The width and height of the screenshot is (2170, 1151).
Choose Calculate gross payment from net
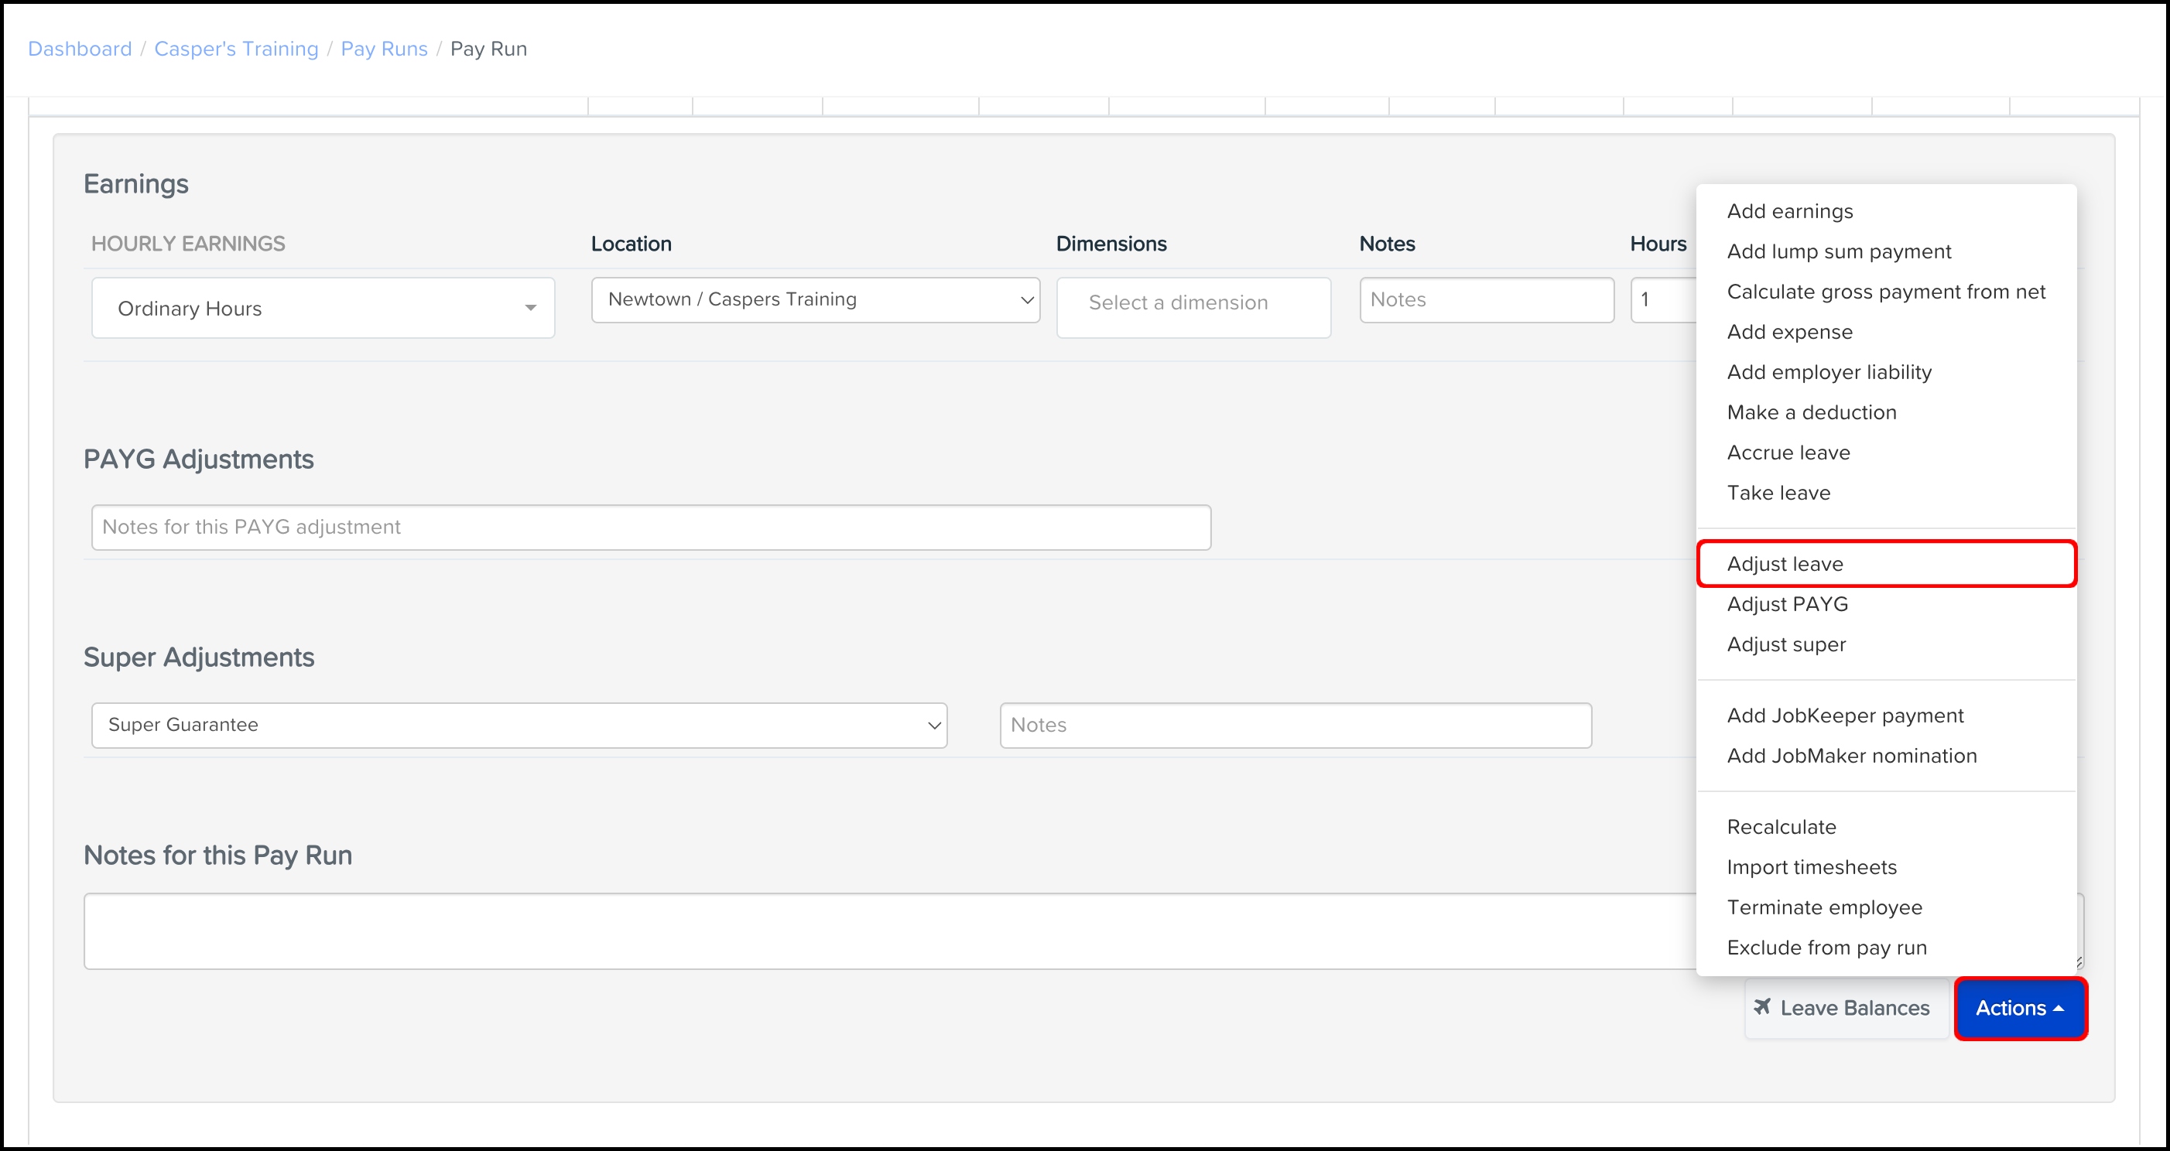pyautogui.click(x=1885, y=292)
